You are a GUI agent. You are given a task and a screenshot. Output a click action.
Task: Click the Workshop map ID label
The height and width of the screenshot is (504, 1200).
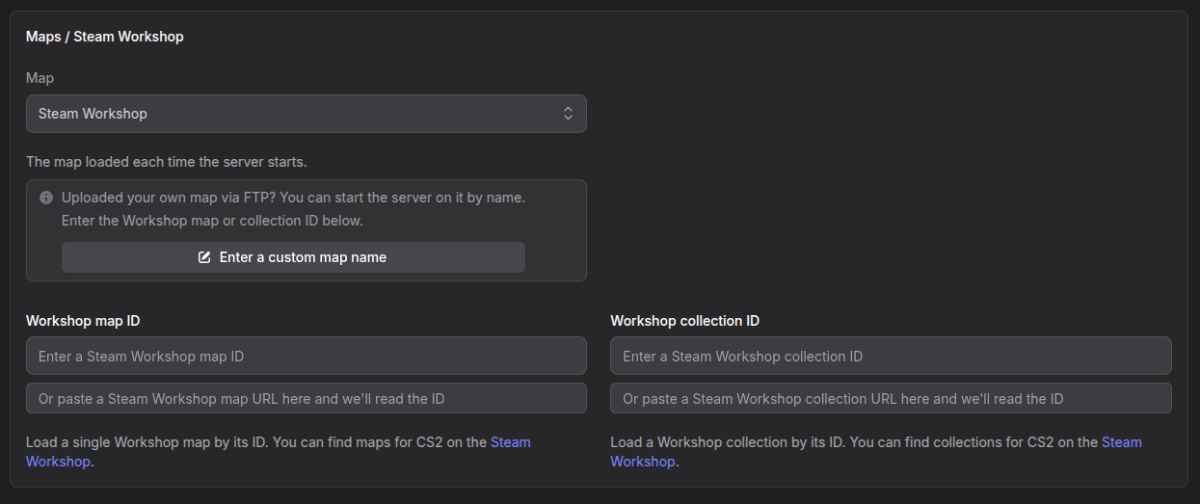point(83,321)
